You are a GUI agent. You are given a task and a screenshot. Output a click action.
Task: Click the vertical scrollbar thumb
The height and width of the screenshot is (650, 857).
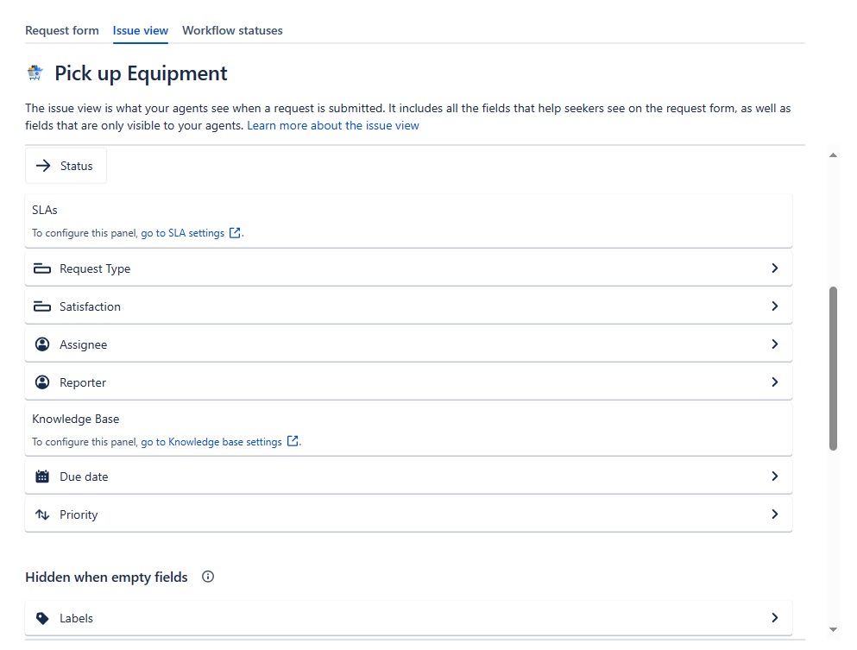click(x=833, y=368)
